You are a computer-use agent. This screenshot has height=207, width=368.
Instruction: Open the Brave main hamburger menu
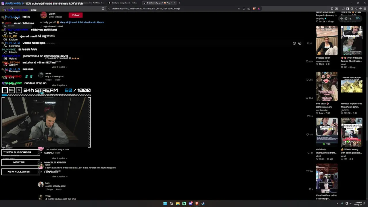coord(365,9)
